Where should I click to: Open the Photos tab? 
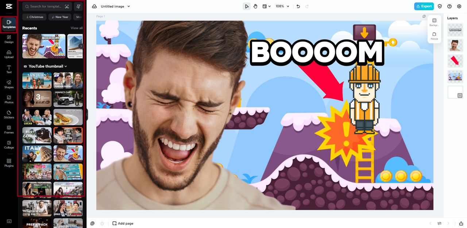(9, 100)
